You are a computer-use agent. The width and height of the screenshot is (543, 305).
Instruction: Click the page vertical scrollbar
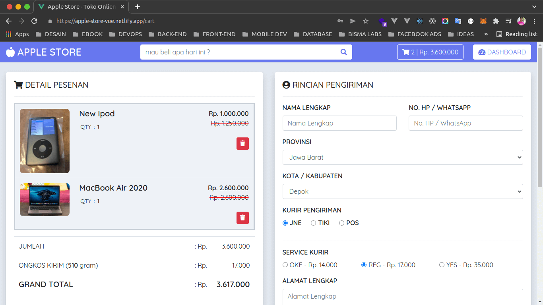point(540,117)
